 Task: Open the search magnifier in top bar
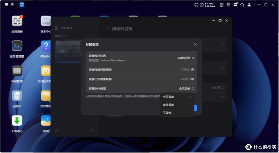[x=242, y=5]
